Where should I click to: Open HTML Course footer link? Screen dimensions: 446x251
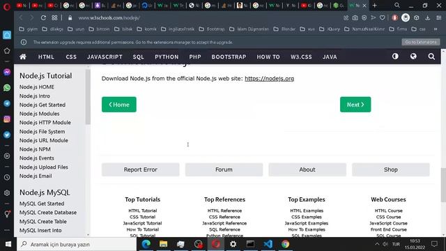pyautogui.click(x=388, y=211)
